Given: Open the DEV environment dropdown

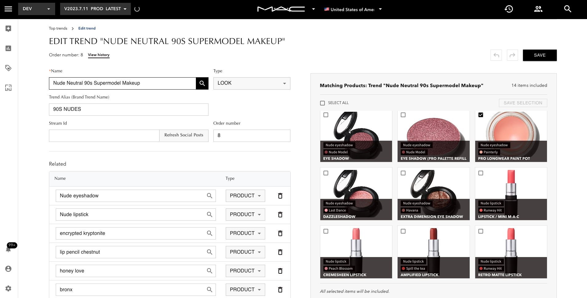Looking at the screenshot, I should click(37, 9).
